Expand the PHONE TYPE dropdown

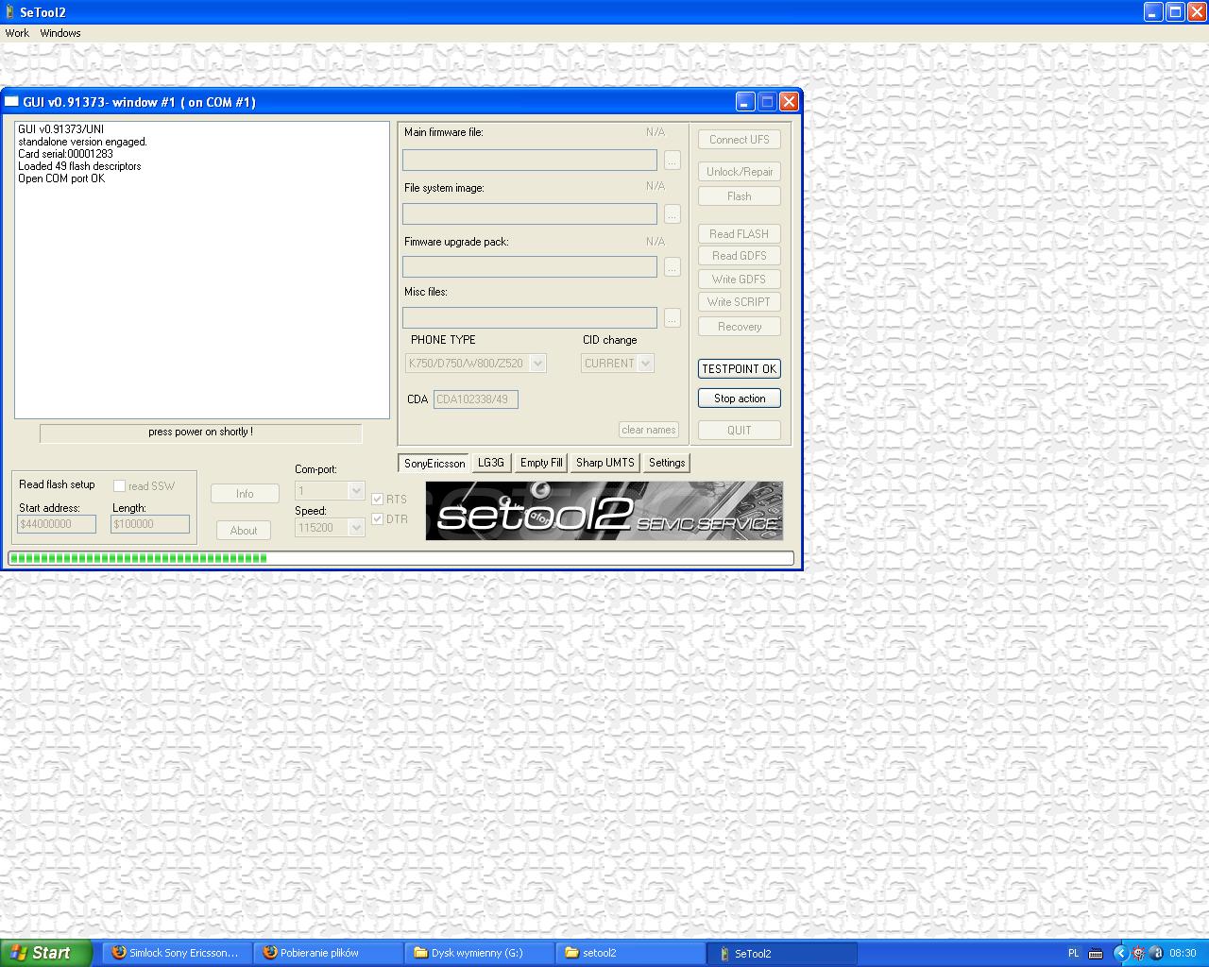pyautogui.click(x=537, y=364)
